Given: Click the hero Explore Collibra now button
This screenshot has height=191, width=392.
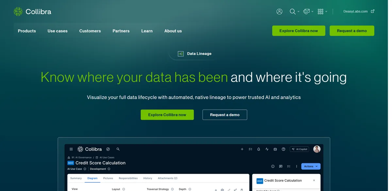Looking at the screenshot, I should 167,115.
